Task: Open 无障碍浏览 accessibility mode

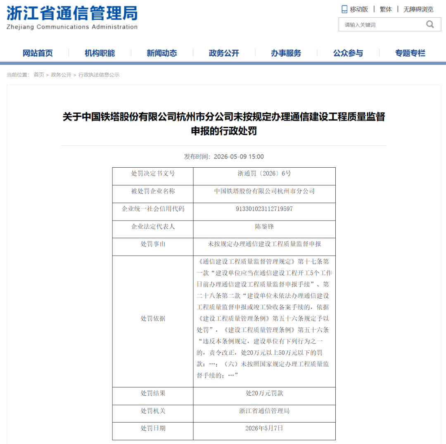Action: 418,9
